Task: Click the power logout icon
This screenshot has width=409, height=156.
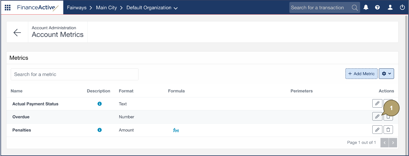Action: pyautogui.click(x=402, y=8)
